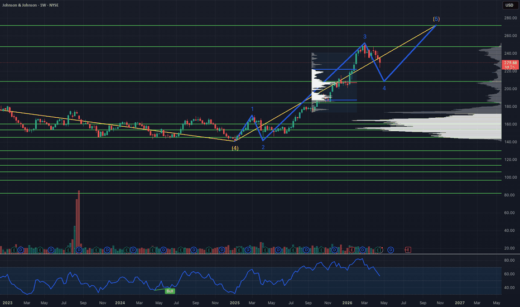520x307 pixels.
Task: Click the red 229.88 current price label
Action: coord(509,63)
